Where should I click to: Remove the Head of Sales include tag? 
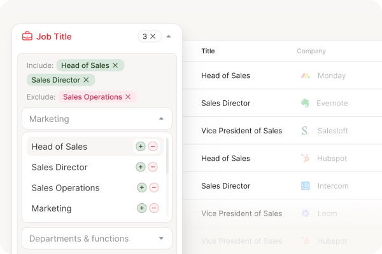coord(115,65)
